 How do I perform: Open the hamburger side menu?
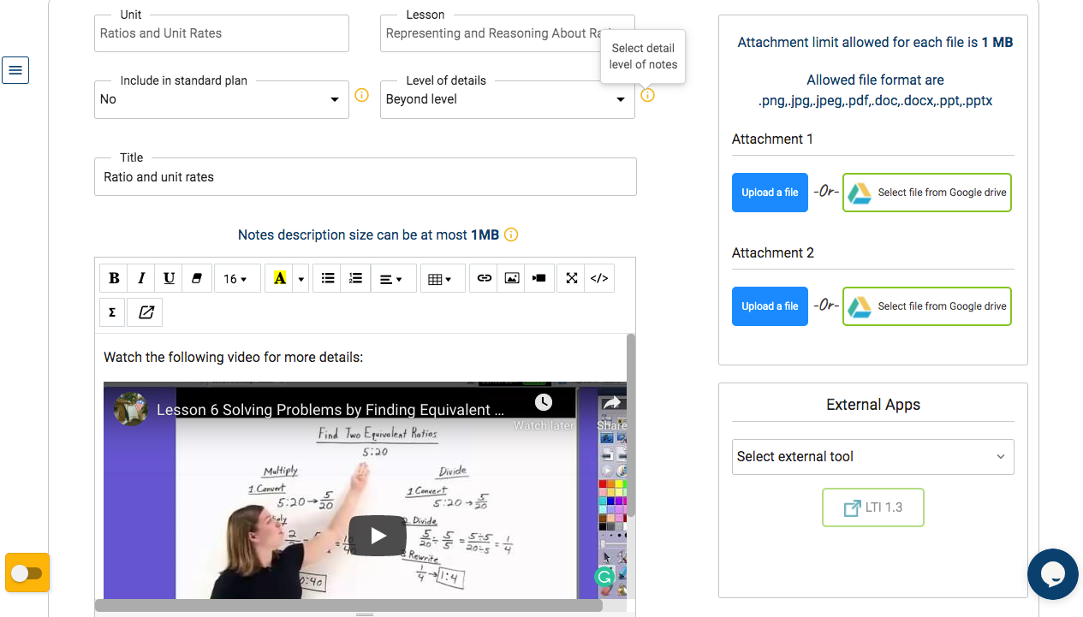[15, 70]
